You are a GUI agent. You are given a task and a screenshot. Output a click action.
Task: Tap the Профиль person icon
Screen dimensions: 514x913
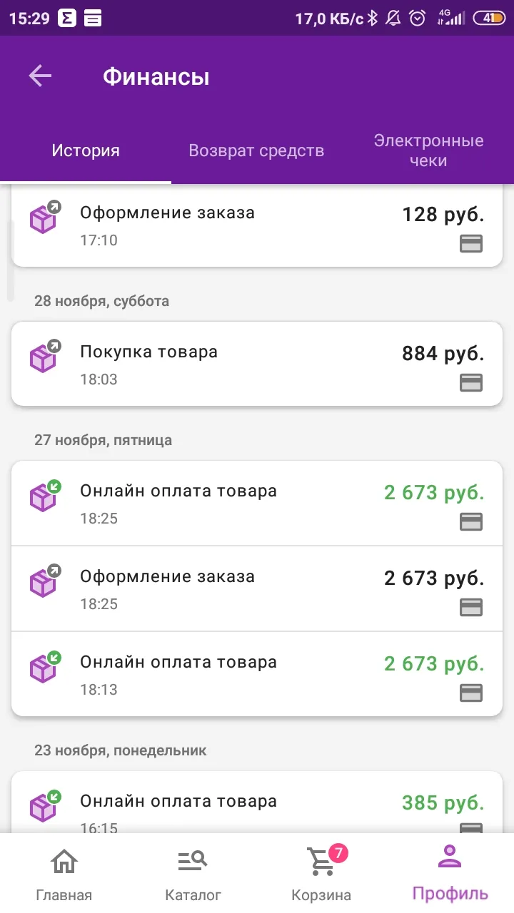coord(450,856)
